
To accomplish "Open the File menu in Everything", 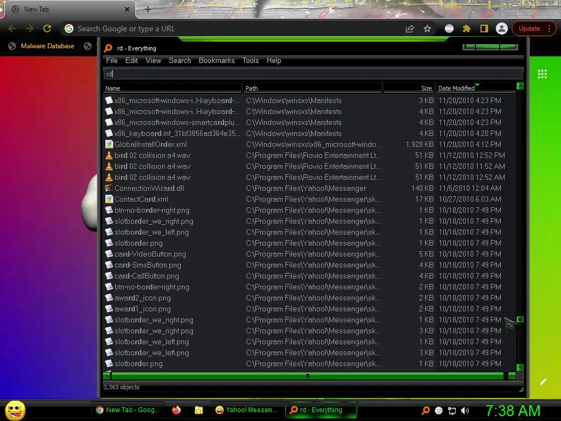I will pos(112,60).
